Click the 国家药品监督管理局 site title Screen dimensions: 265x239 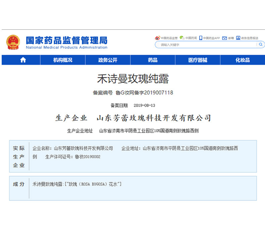(x=67, y=40)
